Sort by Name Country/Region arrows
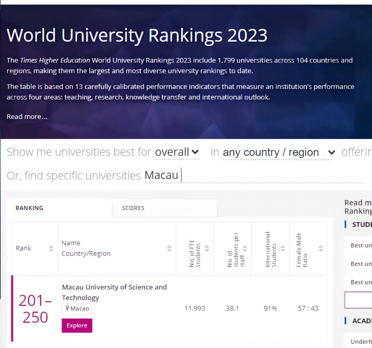 click(x=169, y=248)
